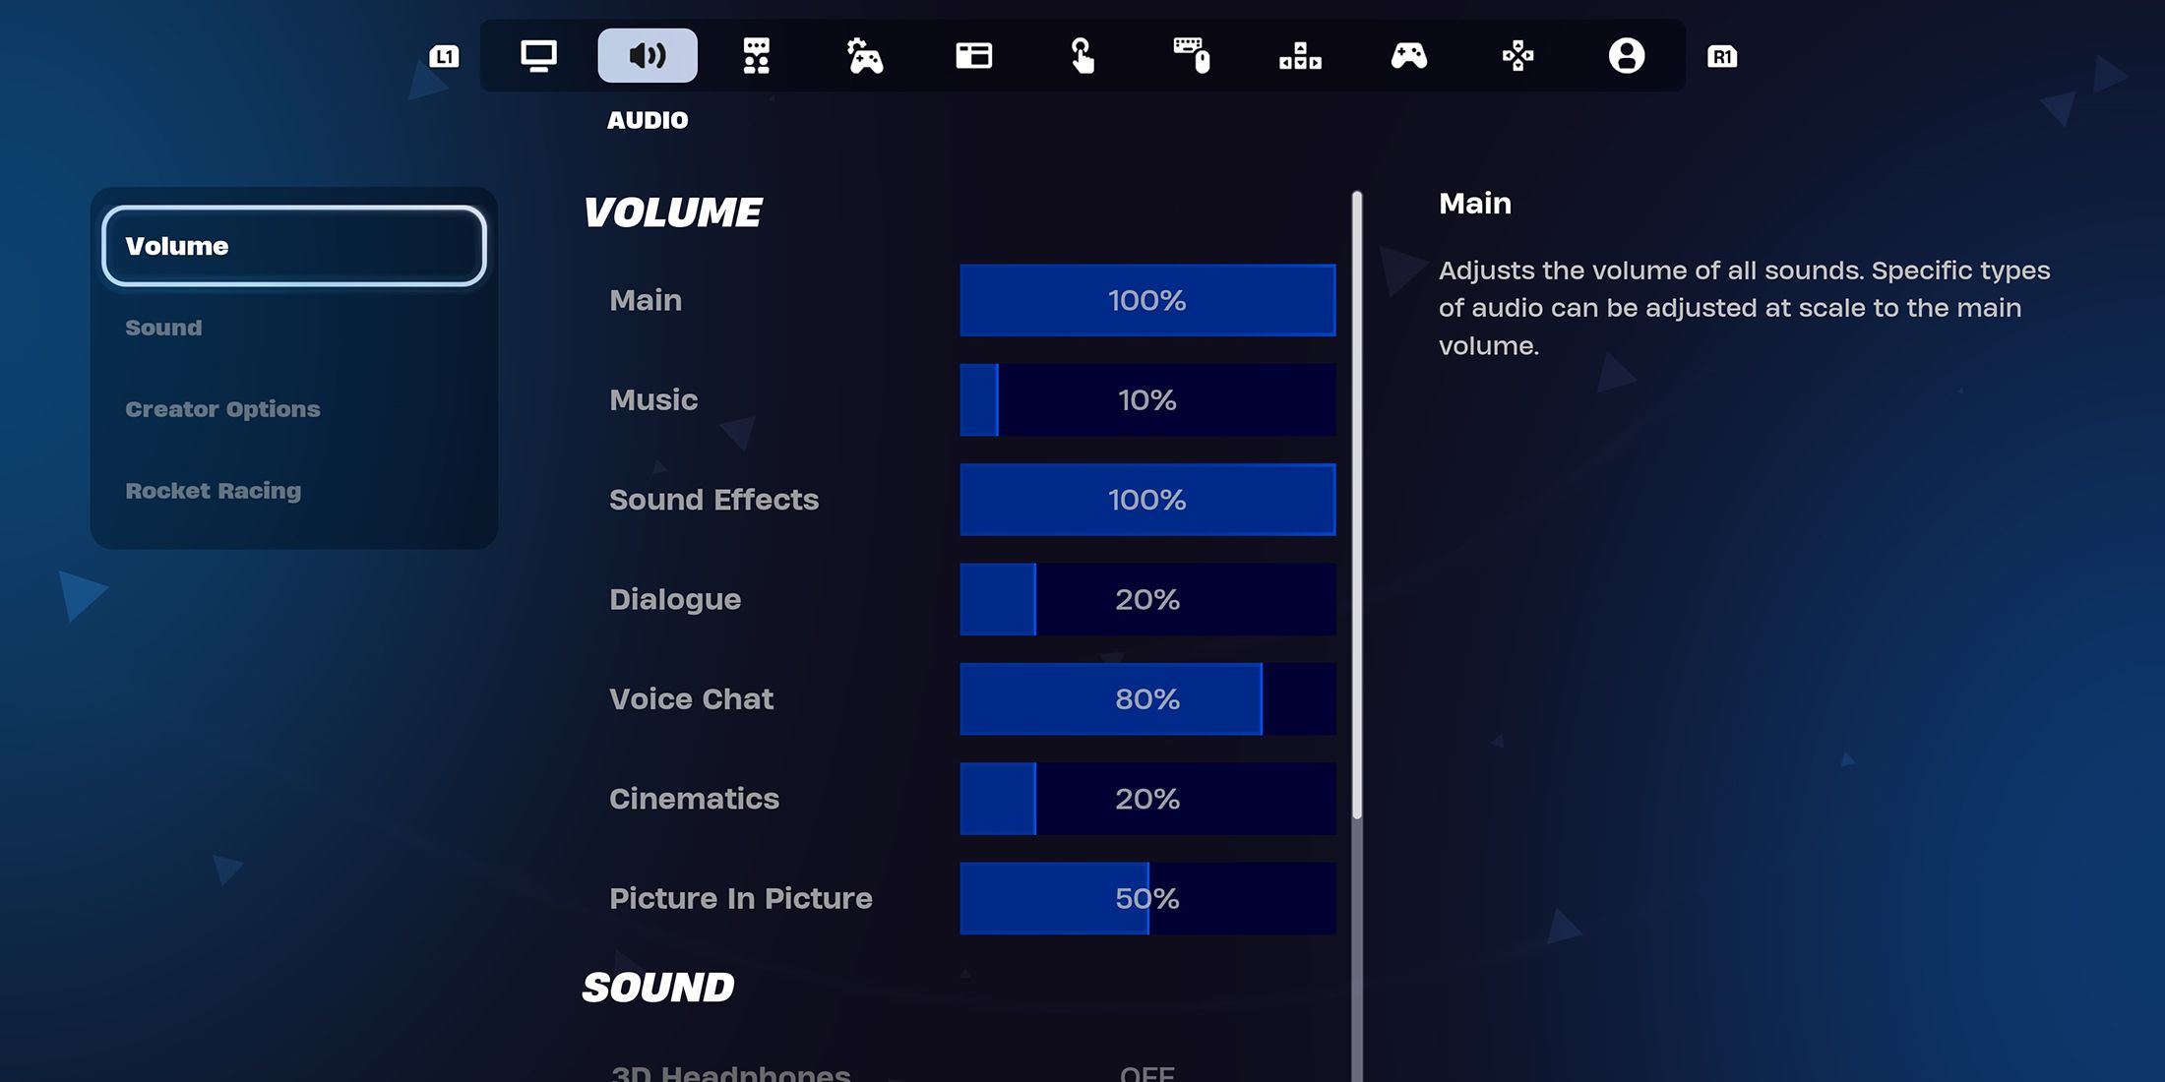Toggle the Dialogue volume setting
This screenshot has height=1082, width=2165.
tap(1147, 599)
